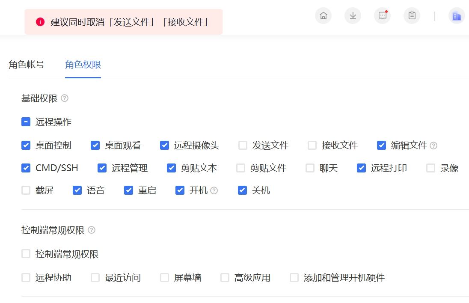
Task: Enable the 高级应用 checkbox
Action: click(x=225, y=278)
